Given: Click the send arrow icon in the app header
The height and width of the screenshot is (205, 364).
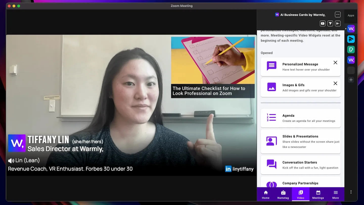Looking at the screenshot, I should (x=330, y=23).
